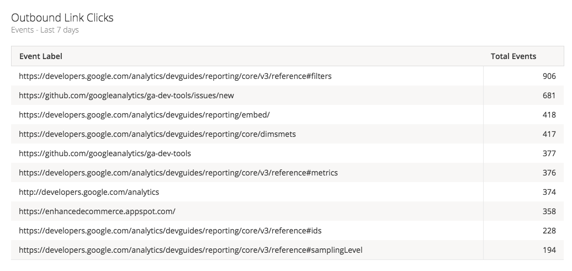
Task: Click the 358 total events value
Action: [x=549, y=211]
